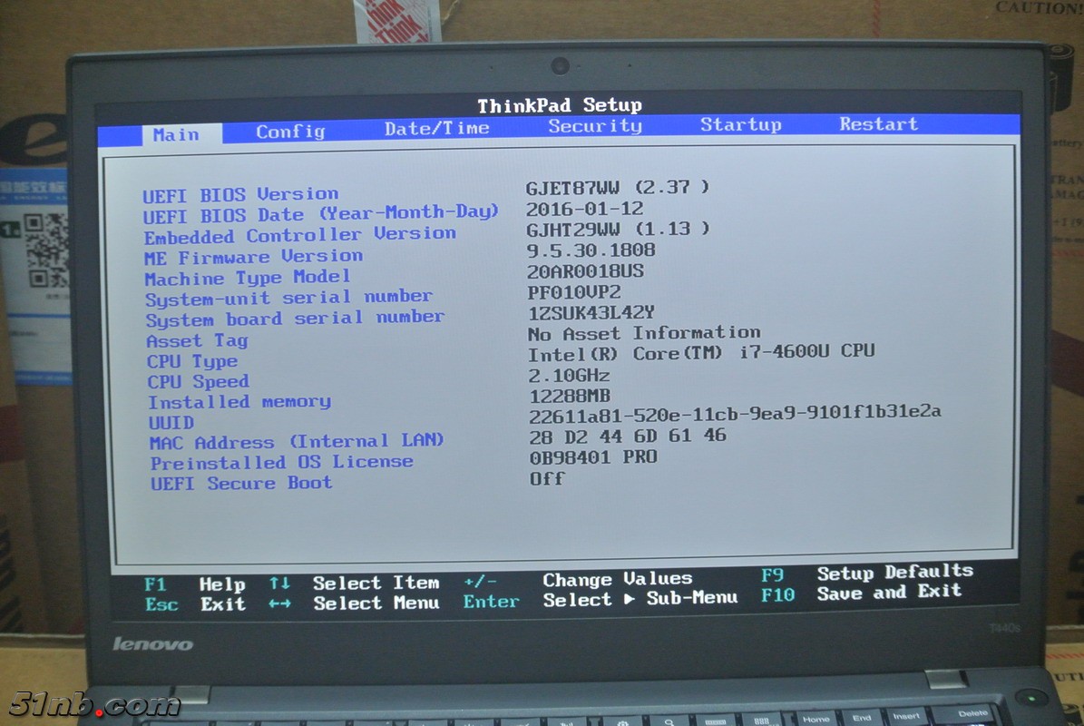
Task: Click memory value 12288MB
Action: click(x=570, y=397)
